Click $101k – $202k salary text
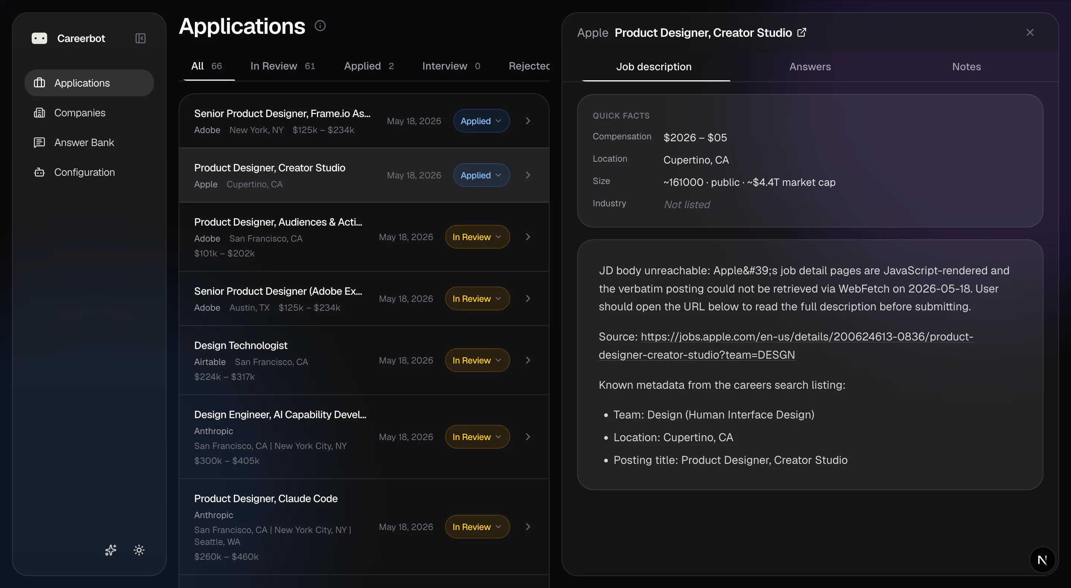The image size is (1071, 588). (x=224, y=253)
